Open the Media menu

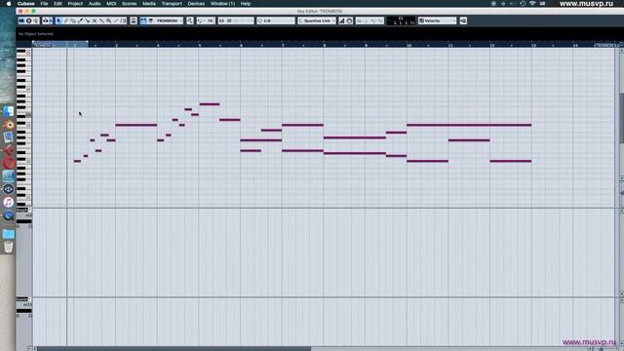[x=149, y=4]
